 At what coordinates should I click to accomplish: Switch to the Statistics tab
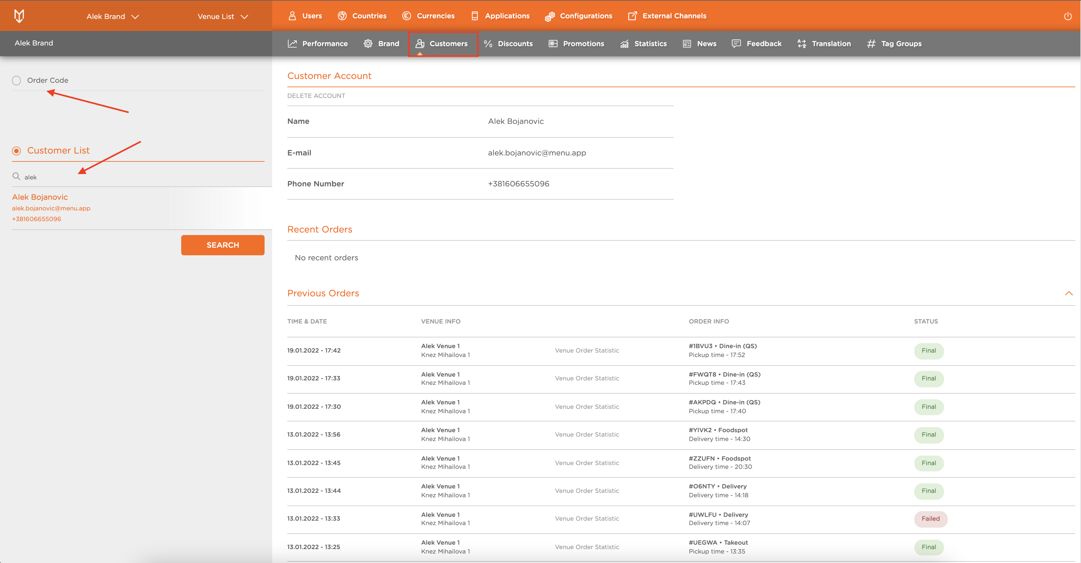click(x=643, y=44)
